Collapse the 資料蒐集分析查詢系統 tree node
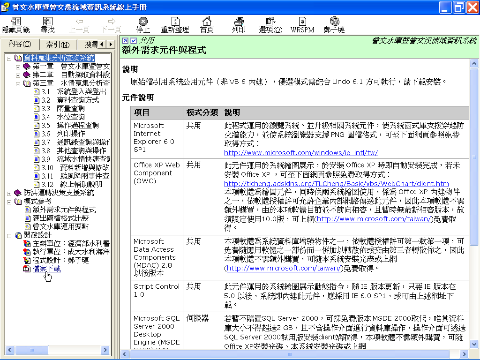The height and width of the screenshot is (360, 480). point(9,58)
